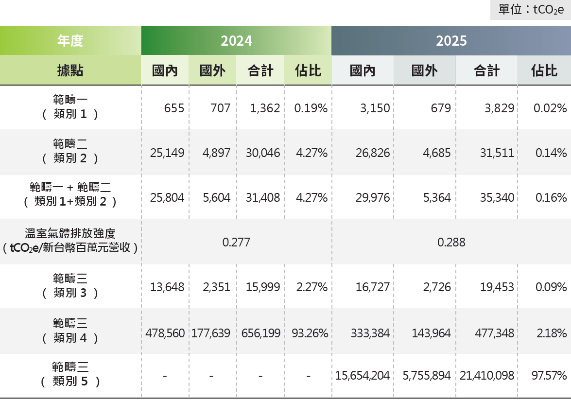Image resolution: width=571 pixels, height=401 pixels.
Task: Click the value 477,348
Action: coord(495,333)
